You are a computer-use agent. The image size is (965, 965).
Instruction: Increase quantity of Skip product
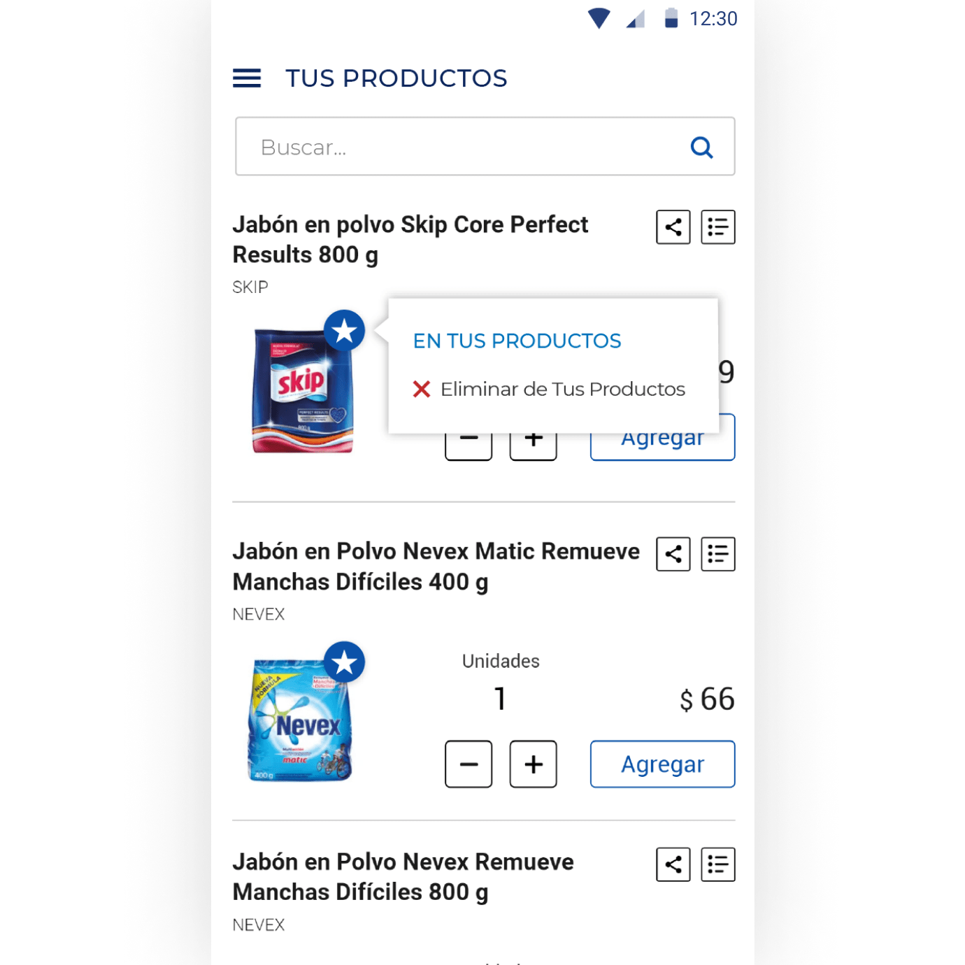[534, 447]
